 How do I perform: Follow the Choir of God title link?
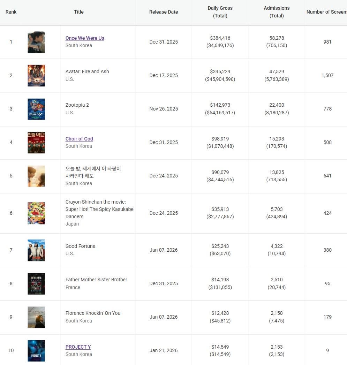point(79,139)
